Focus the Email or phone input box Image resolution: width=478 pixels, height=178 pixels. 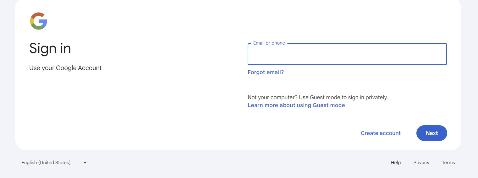click(347, 54)
